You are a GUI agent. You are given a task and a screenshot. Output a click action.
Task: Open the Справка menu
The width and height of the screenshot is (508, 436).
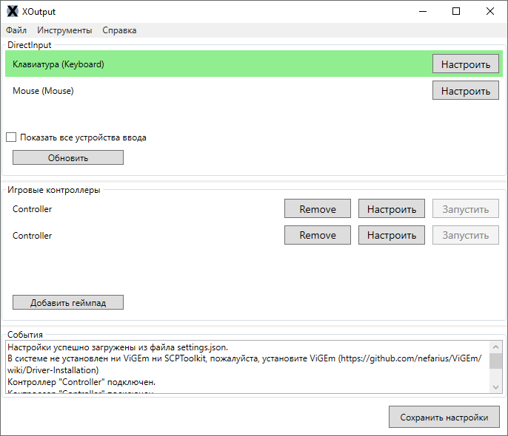click(119, 30)
